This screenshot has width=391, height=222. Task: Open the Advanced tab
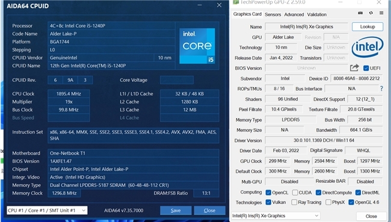pyautogui.click(x=294, y=14)
